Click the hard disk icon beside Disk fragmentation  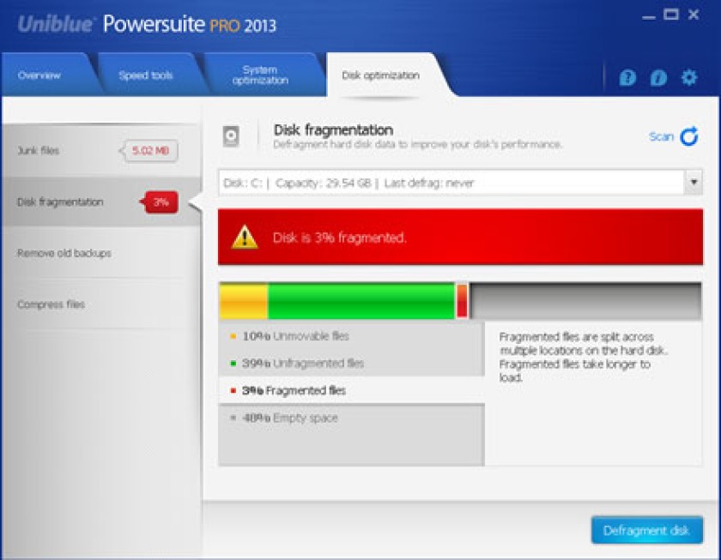[231, 136]
